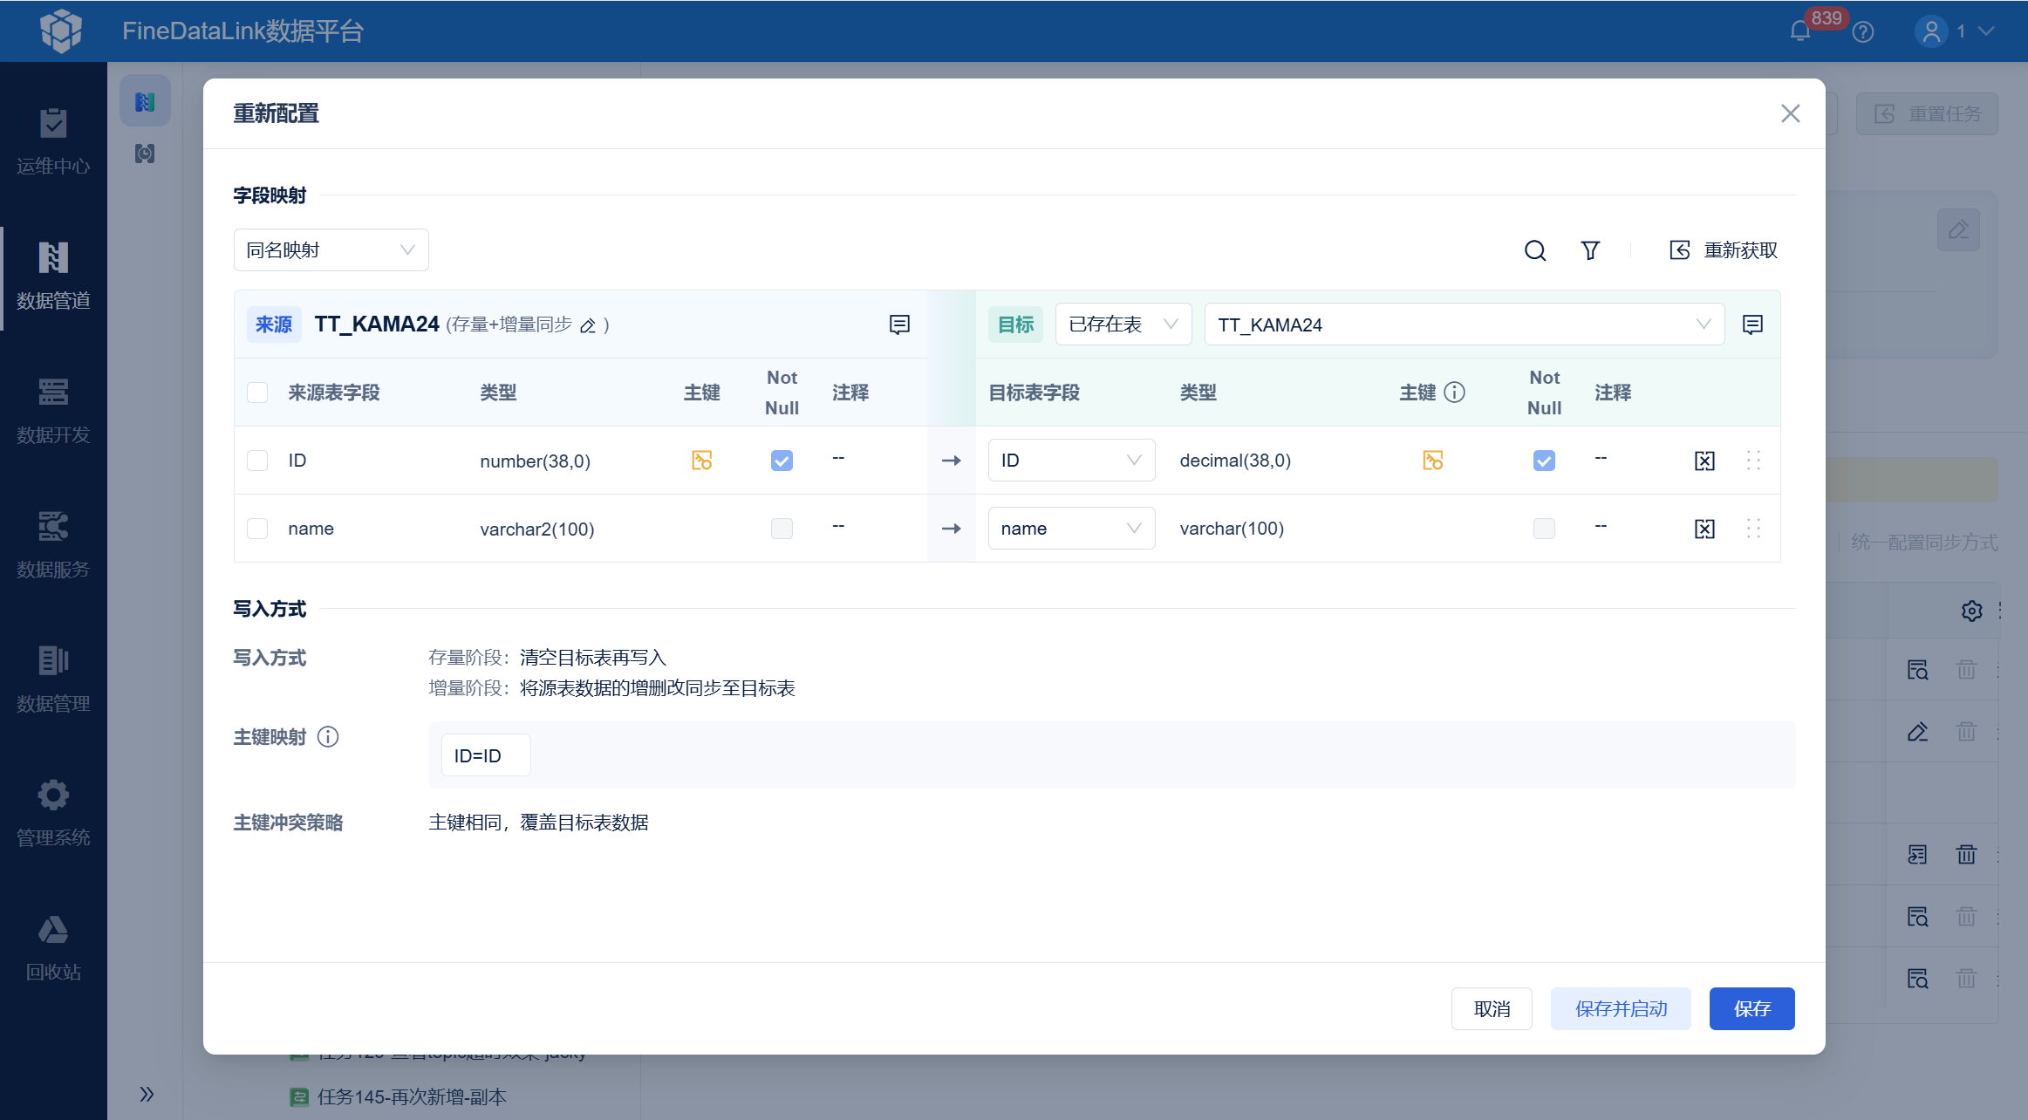
Task: Show primary key mapping info tooltip icon
Action: 328,737
